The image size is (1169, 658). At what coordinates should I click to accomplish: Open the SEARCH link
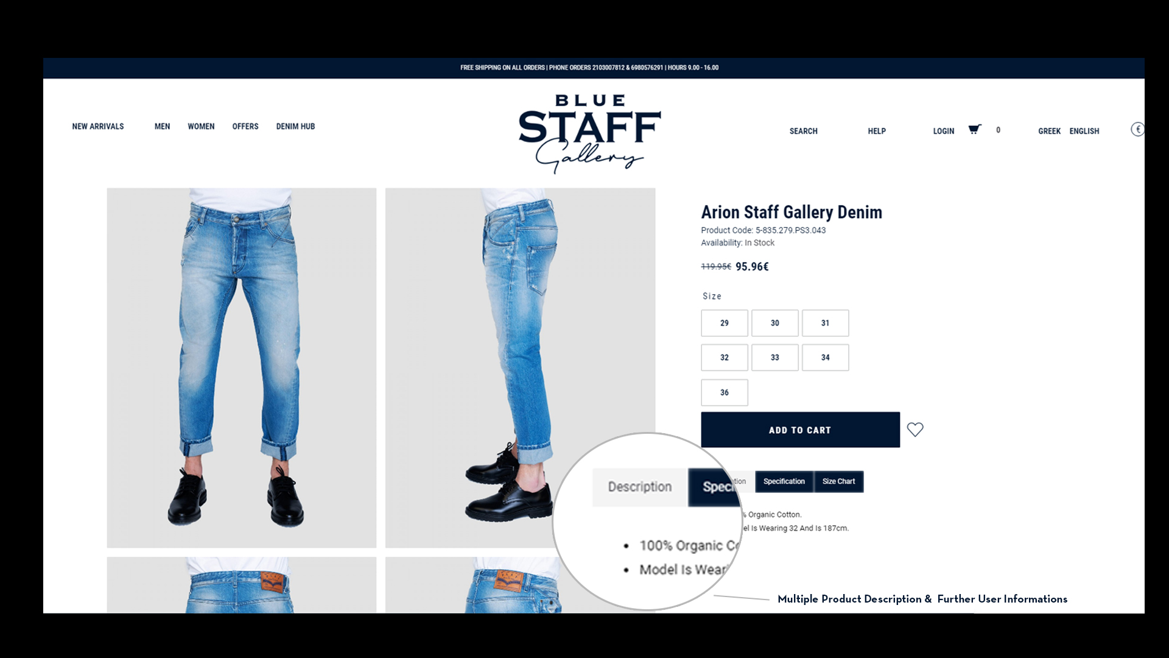pos(803,131)
